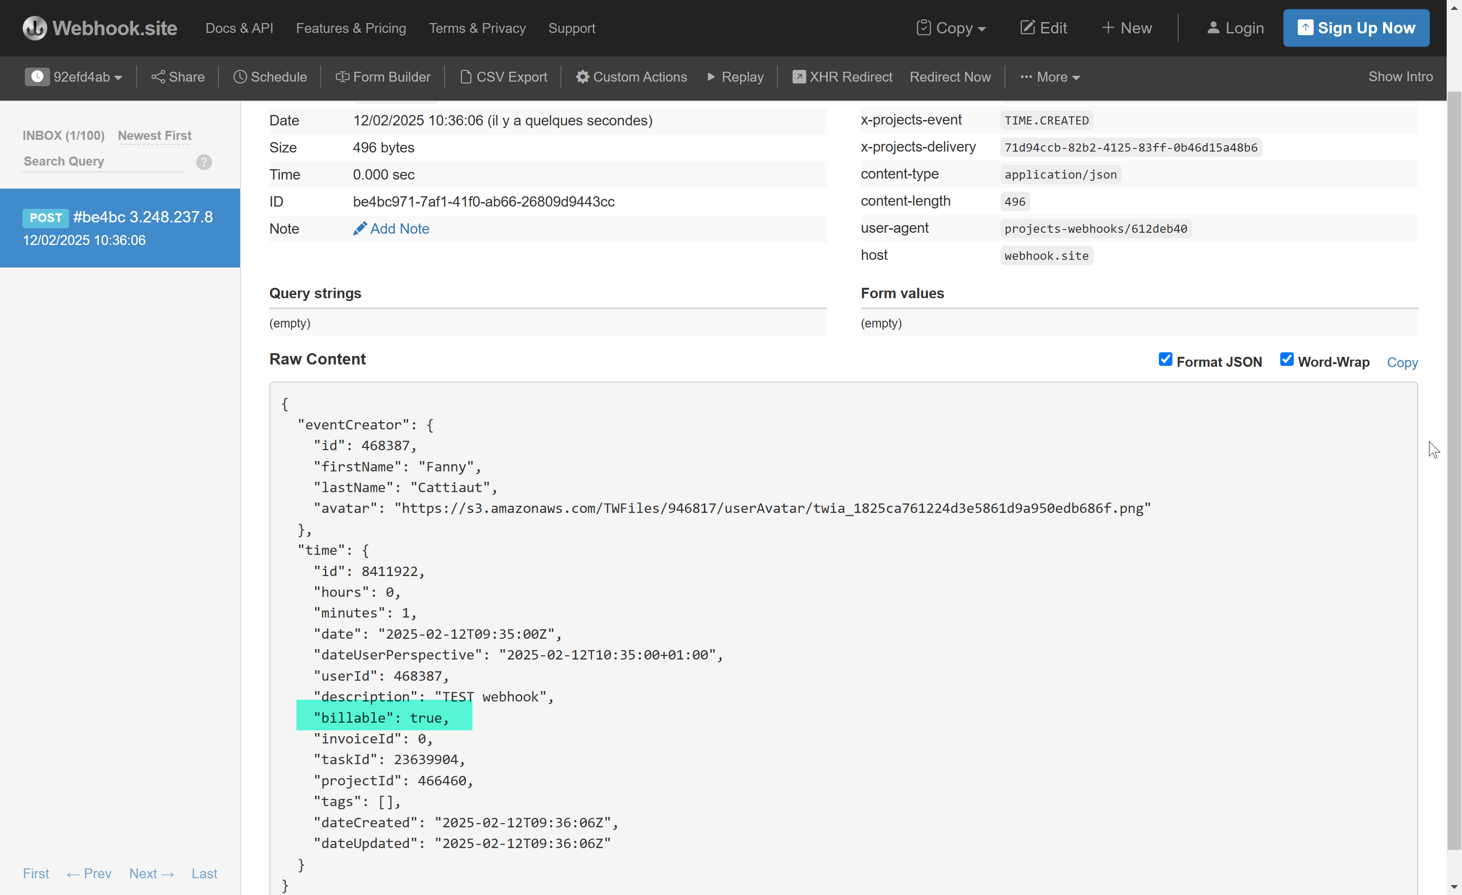The width and height of the screenshot is (1462, 895).
Task: Click the webhook.site host value
Action: (1046, 256)
